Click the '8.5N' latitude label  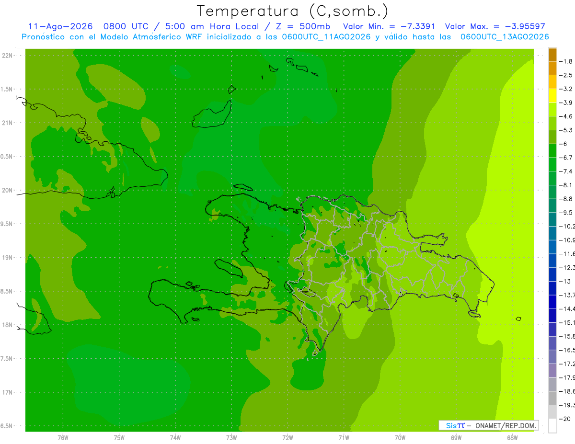click(7, 291)
